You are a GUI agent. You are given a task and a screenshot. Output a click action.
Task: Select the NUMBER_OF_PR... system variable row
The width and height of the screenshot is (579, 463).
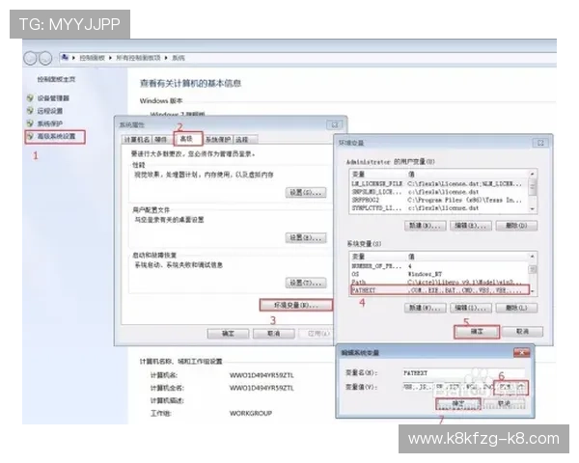click(440, 266)
